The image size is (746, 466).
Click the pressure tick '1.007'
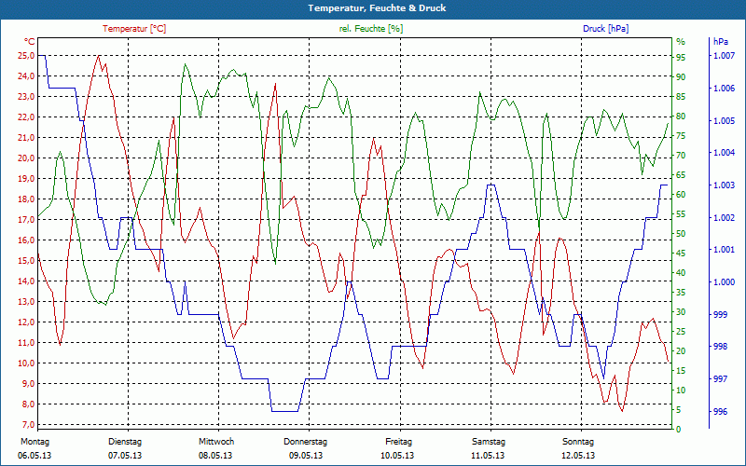pos(724,56)
